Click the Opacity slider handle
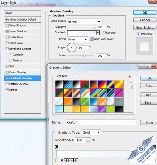Screen dimensions: 157x165 94,27
